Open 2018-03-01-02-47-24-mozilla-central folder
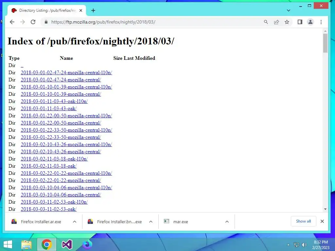The height and width of the screenshot is (251, 335). coord(61,80)
